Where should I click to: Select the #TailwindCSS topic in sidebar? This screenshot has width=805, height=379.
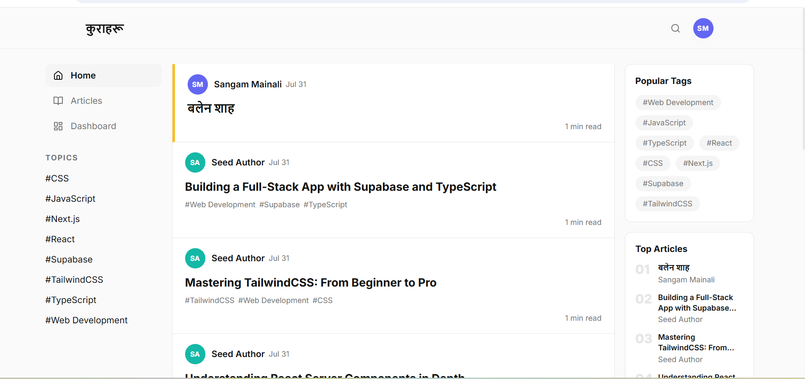tap(74, 280)
